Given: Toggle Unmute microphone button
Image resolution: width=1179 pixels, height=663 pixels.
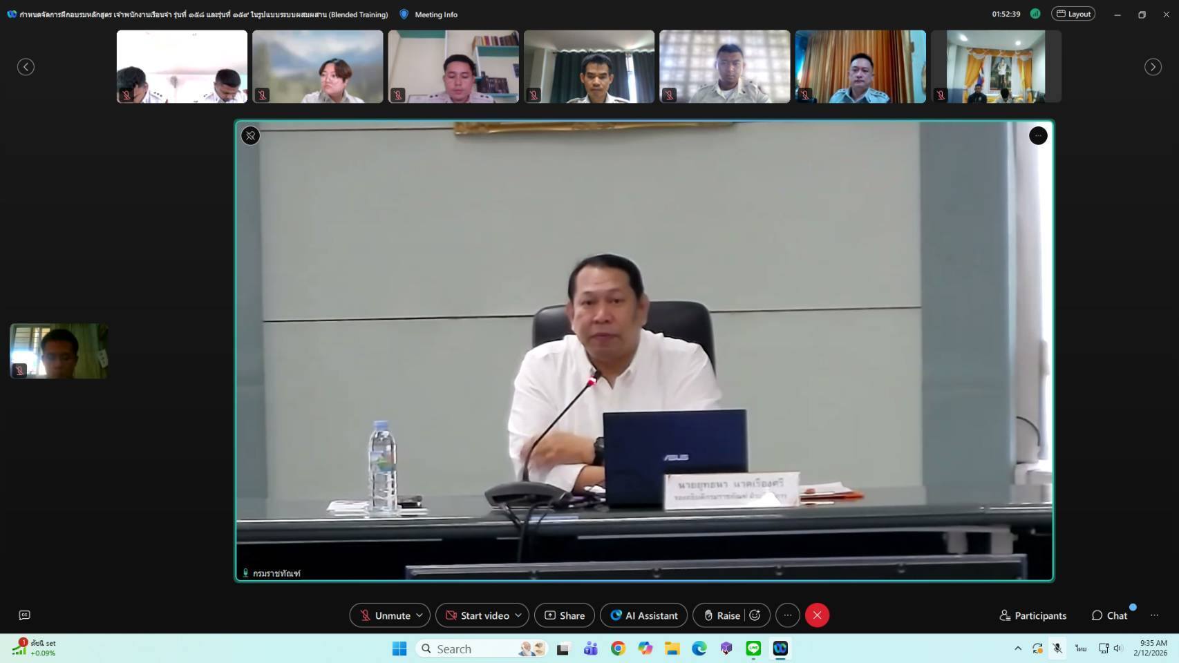Looking at the screenshot, I should [x=384, y=615].
